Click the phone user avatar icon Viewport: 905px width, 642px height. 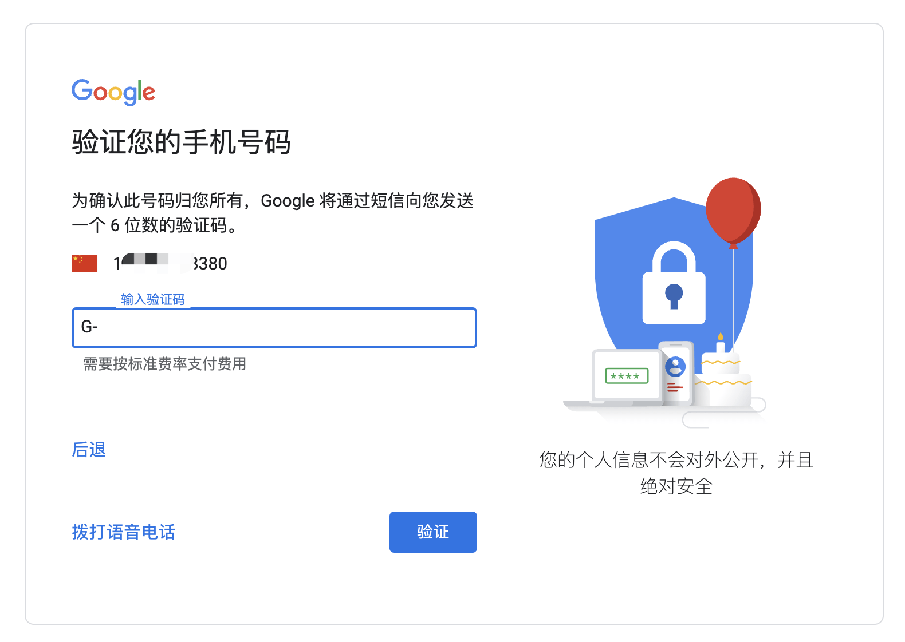(x=675, y=366)
